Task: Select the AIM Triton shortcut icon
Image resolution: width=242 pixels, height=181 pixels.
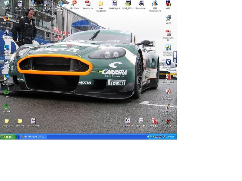Action: [x=74, y=4]
